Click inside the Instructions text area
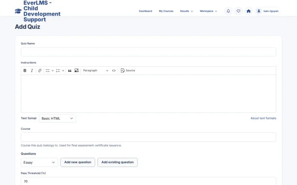 (x=148, y=93)
